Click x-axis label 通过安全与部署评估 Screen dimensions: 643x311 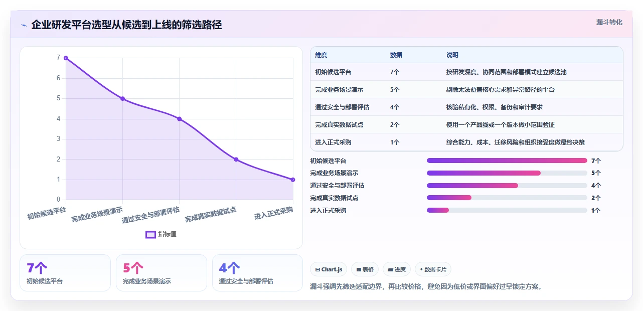pyautogui.click(x=150, y=216)
